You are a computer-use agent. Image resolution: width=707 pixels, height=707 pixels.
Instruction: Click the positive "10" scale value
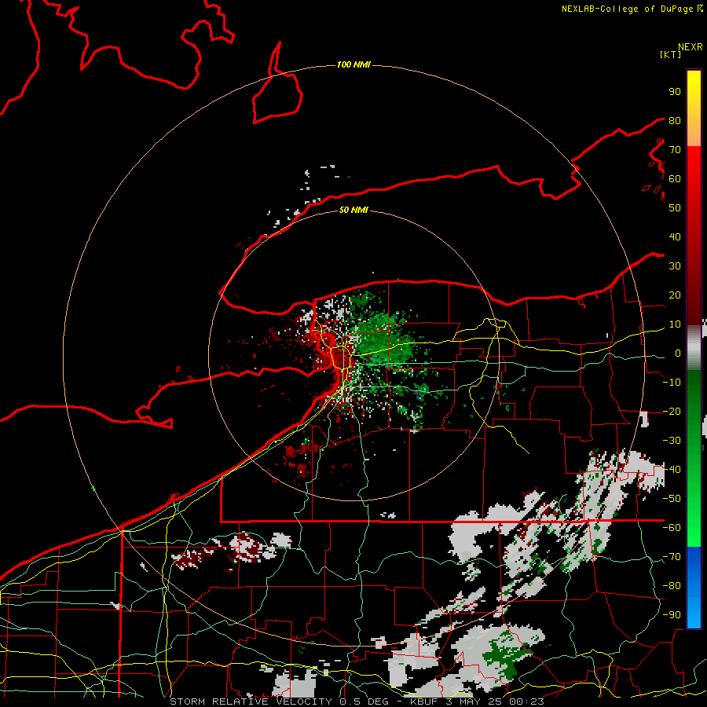pos(675,324)
